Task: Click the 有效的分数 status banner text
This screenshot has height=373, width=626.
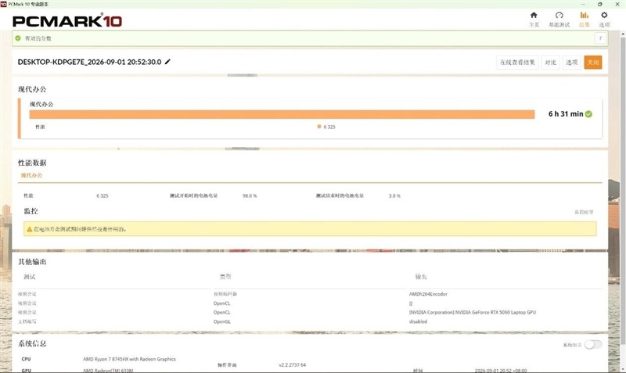Action: [38, 38]
